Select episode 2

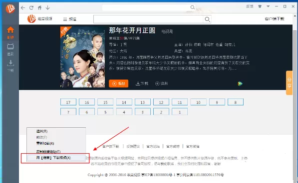point(161,112)
